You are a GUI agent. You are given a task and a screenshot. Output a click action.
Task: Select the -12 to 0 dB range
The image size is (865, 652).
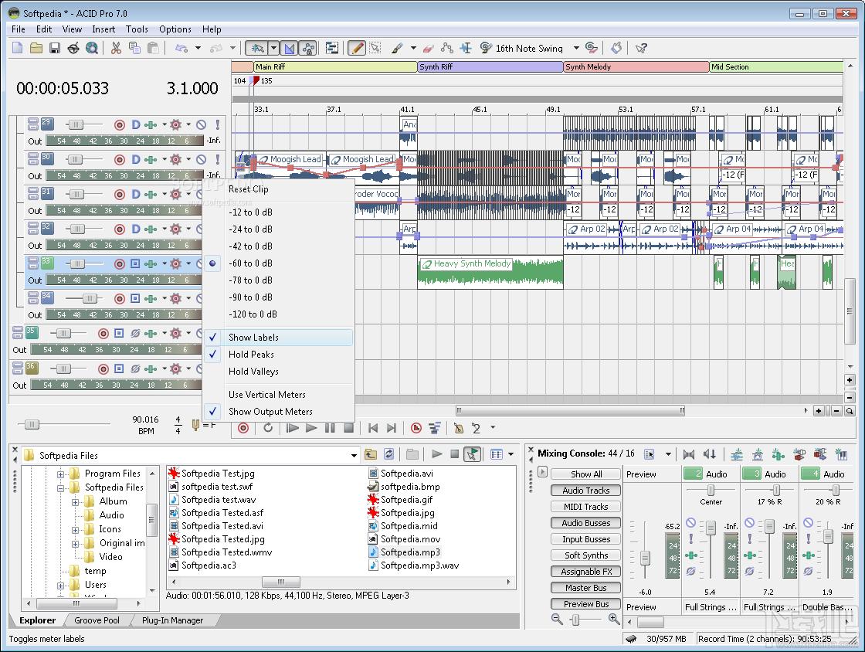pyautogui.click(x=279, y=212)
